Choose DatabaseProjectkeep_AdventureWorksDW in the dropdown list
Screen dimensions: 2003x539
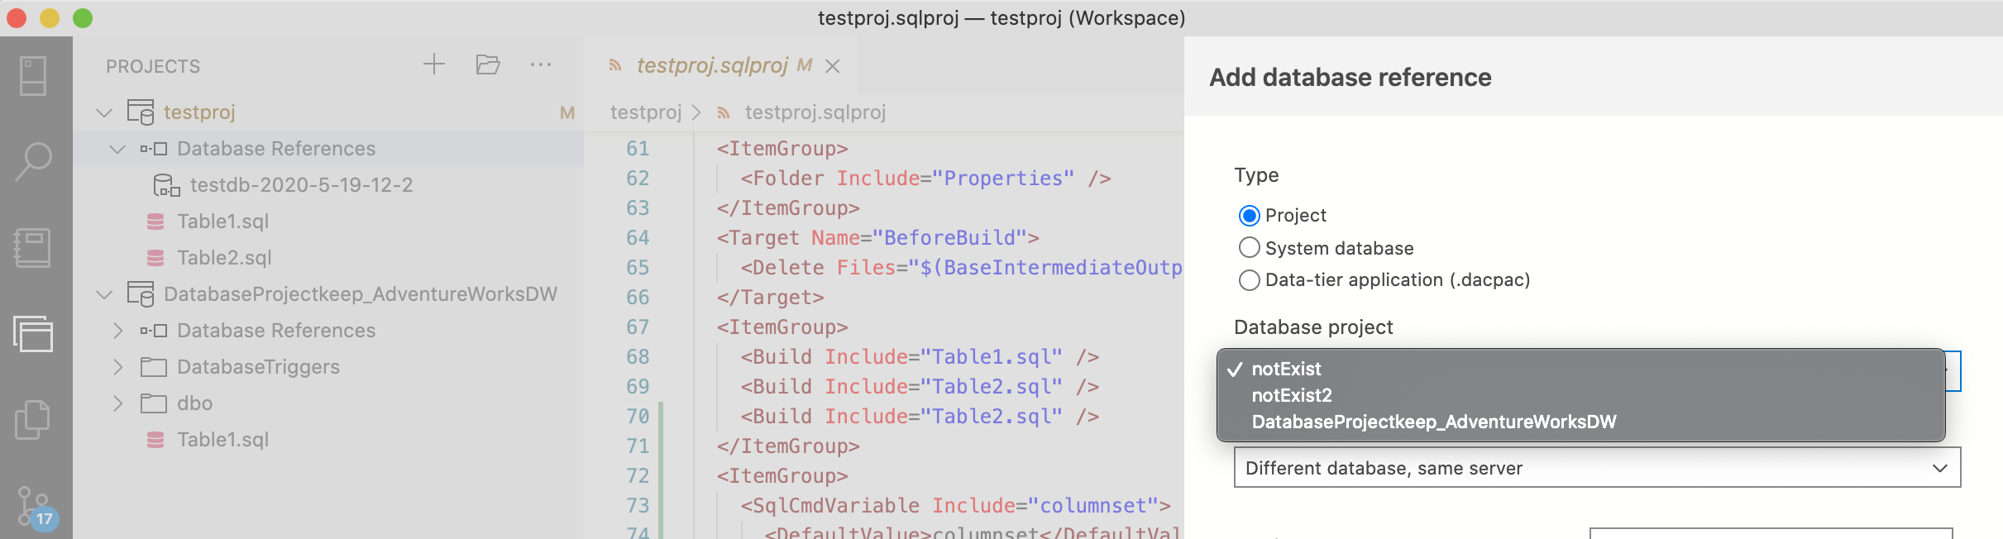pos(1580,422)
